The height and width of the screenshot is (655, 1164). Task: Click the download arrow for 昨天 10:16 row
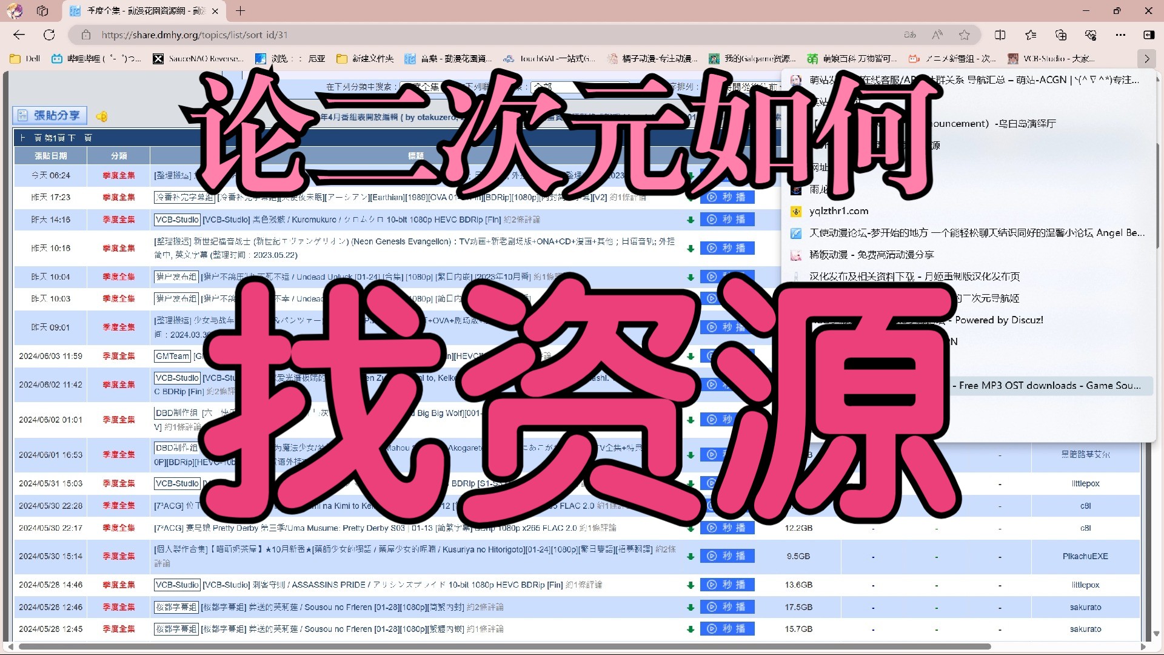click(x=690, y=249)
